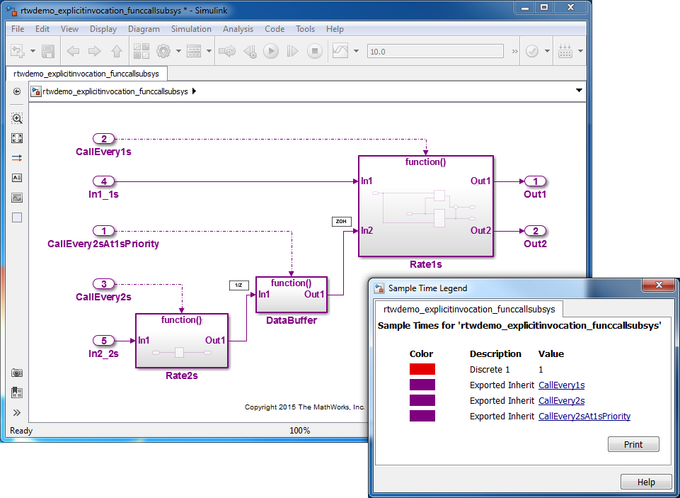Open the File menu

18,29
